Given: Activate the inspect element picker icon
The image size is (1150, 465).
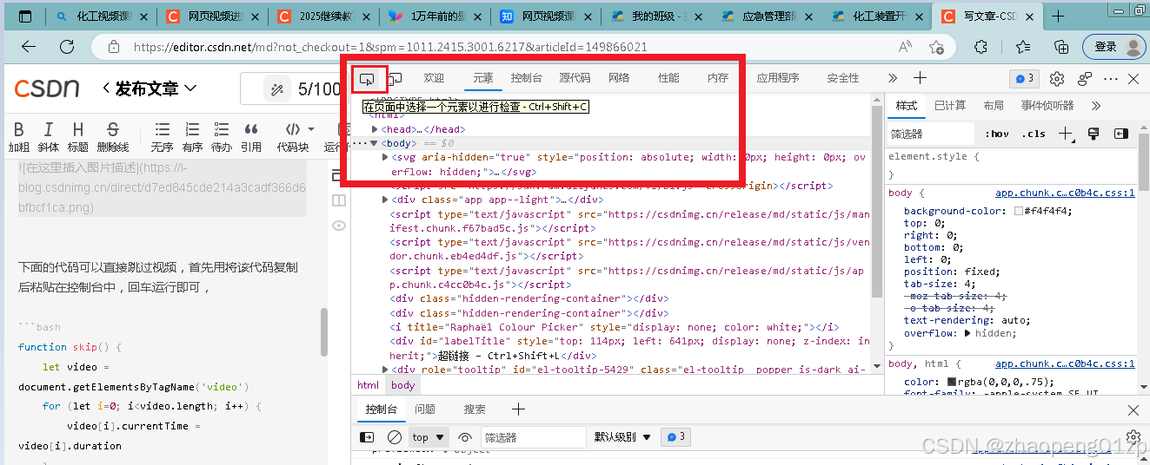Looking at the screenshot, I should [367, 79].
